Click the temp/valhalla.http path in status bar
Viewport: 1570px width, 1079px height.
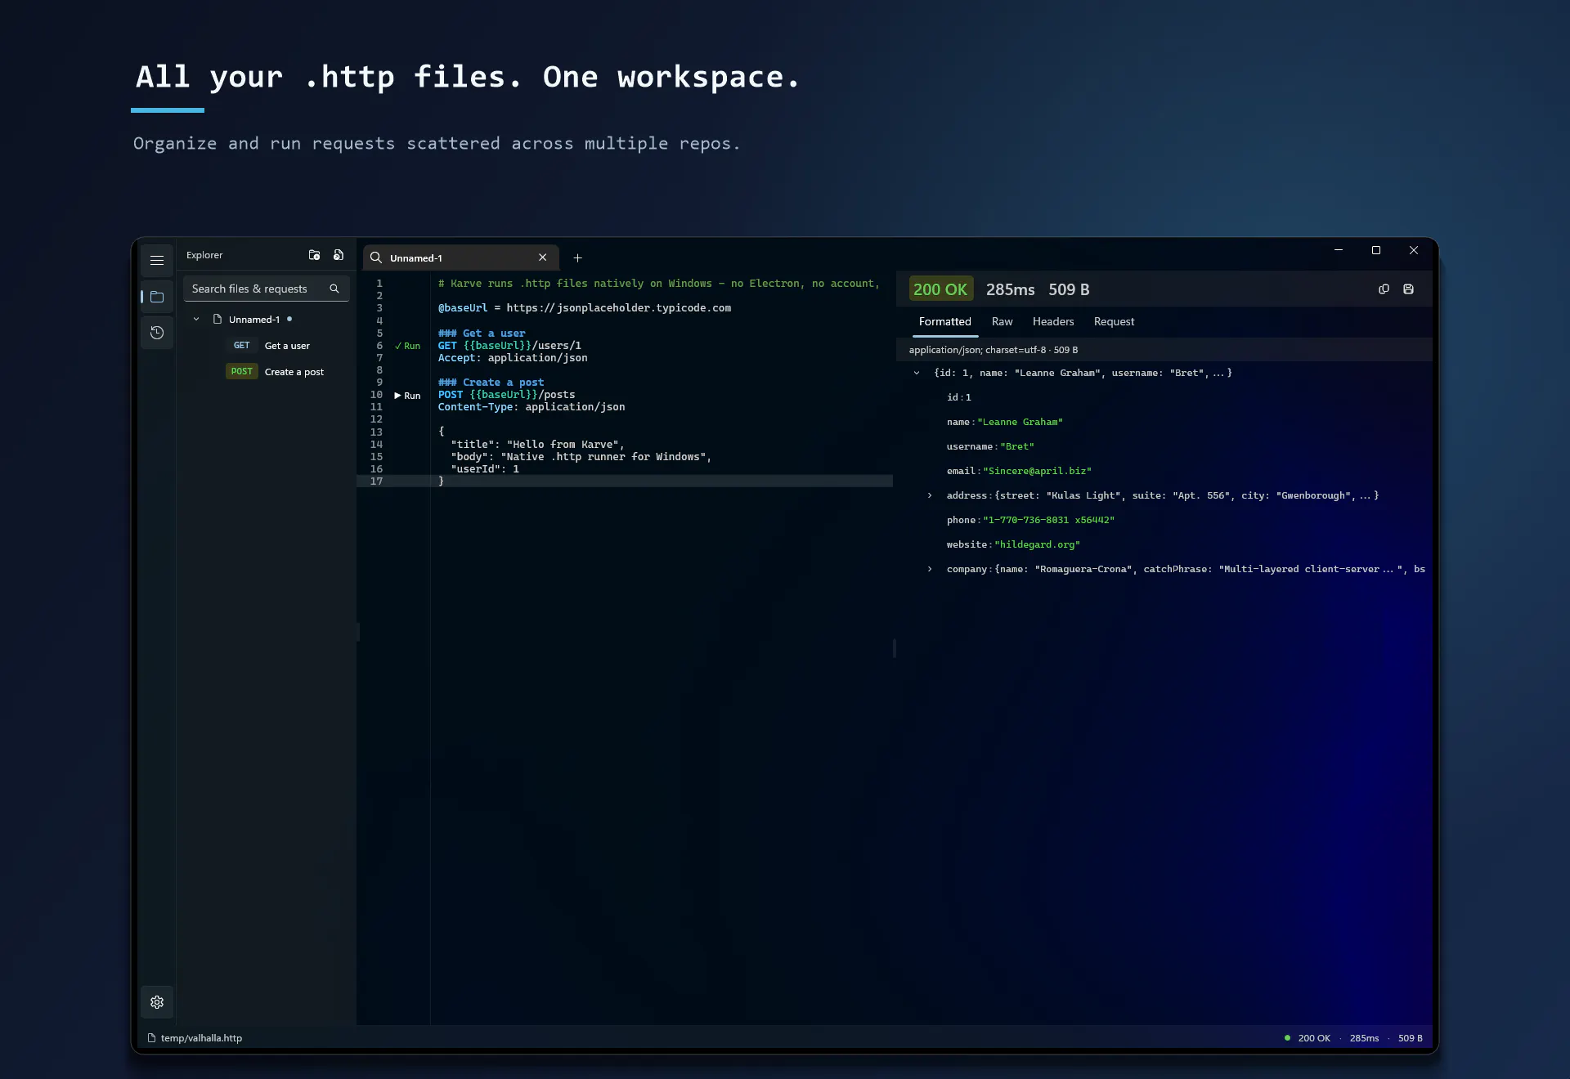click(x=201, y=1038)
